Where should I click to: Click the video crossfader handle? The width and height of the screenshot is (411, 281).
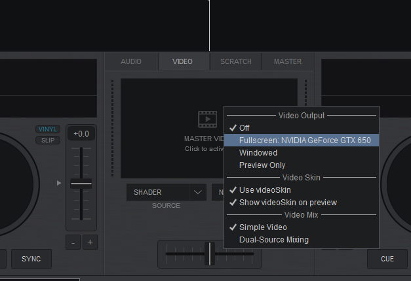pyautogui.click(x=209, y=254)
